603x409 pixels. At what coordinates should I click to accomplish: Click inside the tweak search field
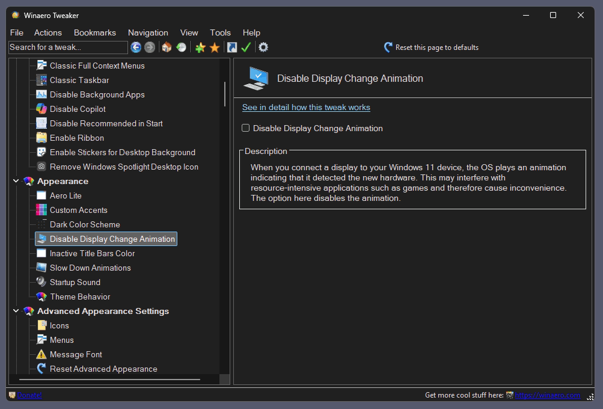point(67,47)
